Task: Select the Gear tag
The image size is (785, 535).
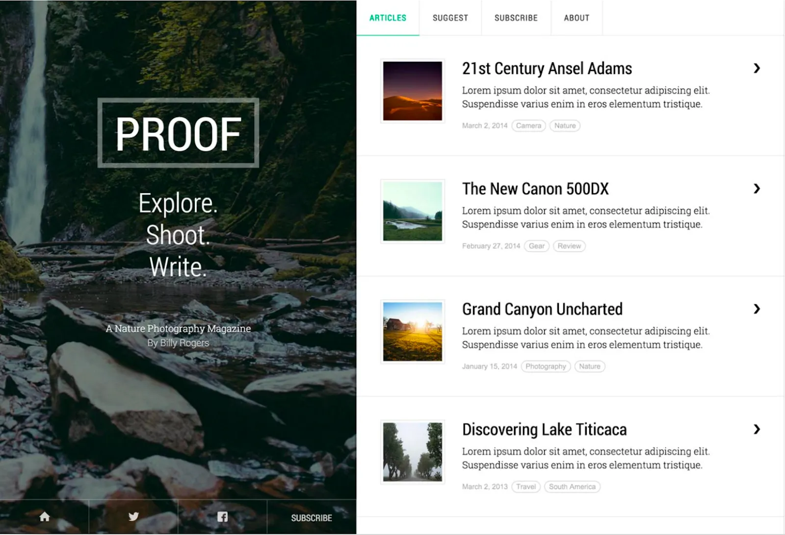Action: pyautogui.click(x=537, y=246)
